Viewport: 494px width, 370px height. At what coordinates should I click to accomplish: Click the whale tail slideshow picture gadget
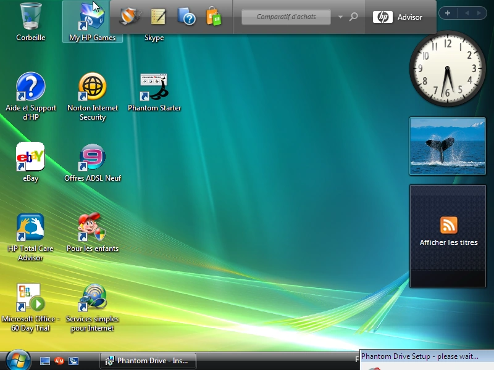click(x=447, y=146)
